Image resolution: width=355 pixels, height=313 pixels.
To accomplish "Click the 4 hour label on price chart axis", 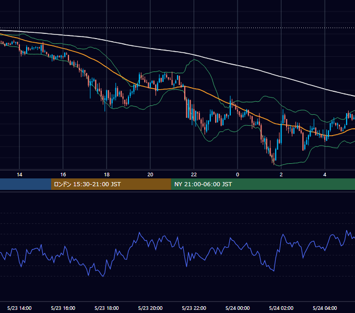I will tap(325, 175).
